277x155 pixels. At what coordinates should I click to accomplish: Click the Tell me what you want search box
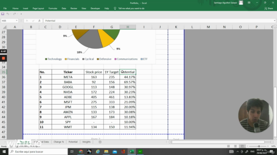131,8
